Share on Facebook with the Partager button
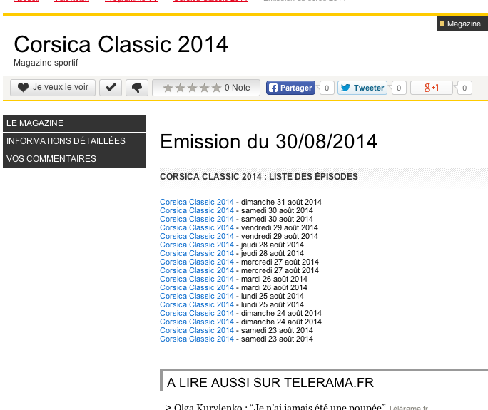Screen dimensions: 488x410 pyautogui.click(x=290, y=88)
